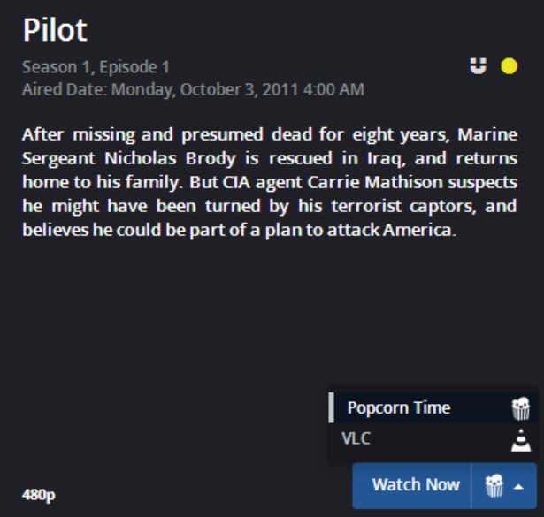Click the Aired Date line
The image size is (544, 517).
pos(192,89)
